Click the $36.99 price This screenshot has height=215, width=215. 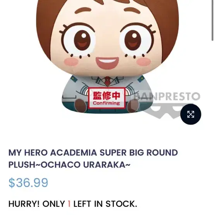pyautogui.click(x=28, y=182)
